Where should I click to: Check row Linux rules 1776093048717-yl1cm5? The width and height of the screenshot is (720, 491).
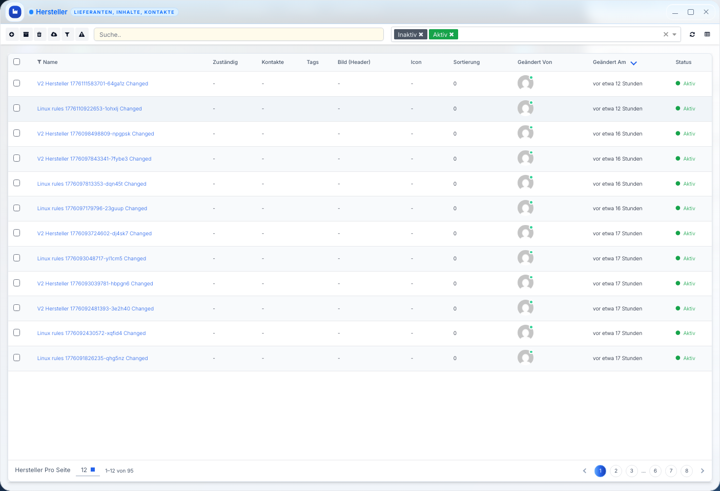point(17,258)
